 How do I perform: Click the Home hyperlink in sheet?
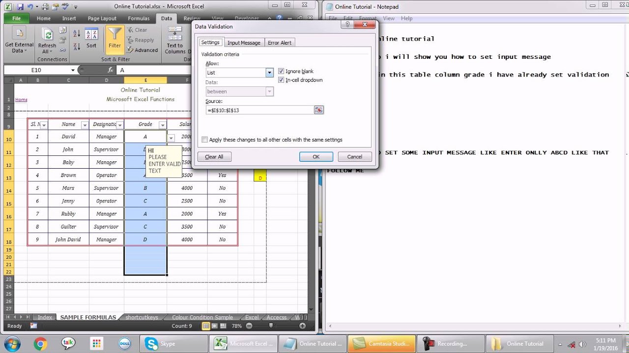tap(21, 100)
